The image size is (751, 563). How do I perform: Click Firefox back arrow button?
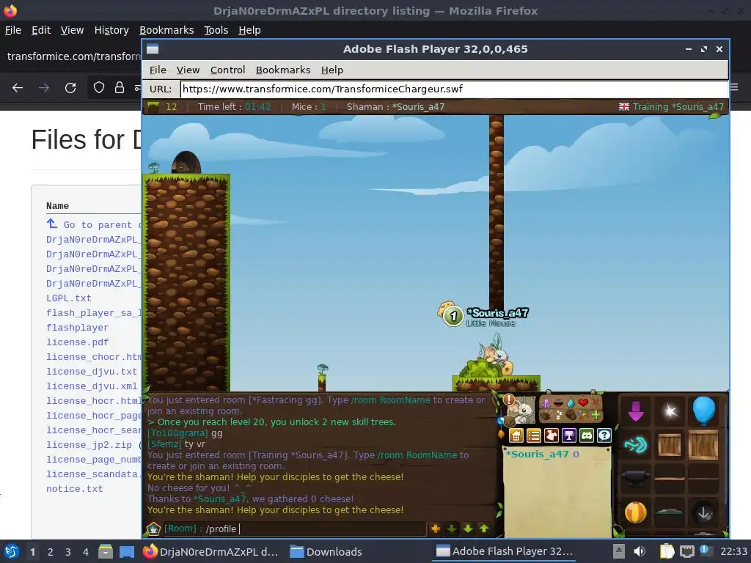pyautogui.click(x=18, y=88)
